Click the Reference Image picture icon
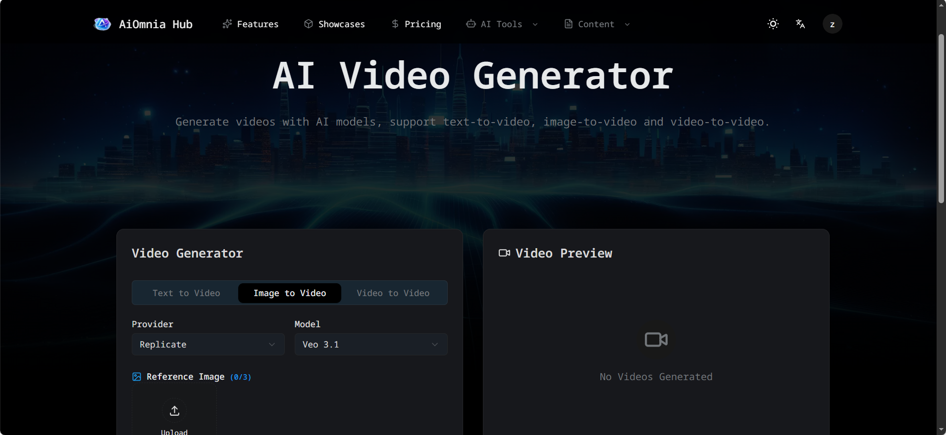This screenshot has width=946, height=435. coord(137,377)
